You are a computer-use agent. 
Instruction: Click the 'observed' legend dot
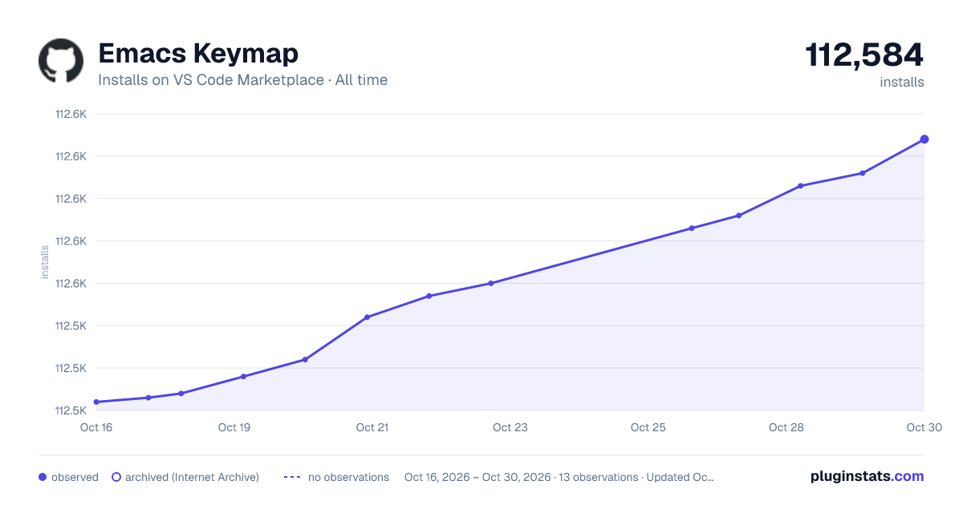point(43,477)
